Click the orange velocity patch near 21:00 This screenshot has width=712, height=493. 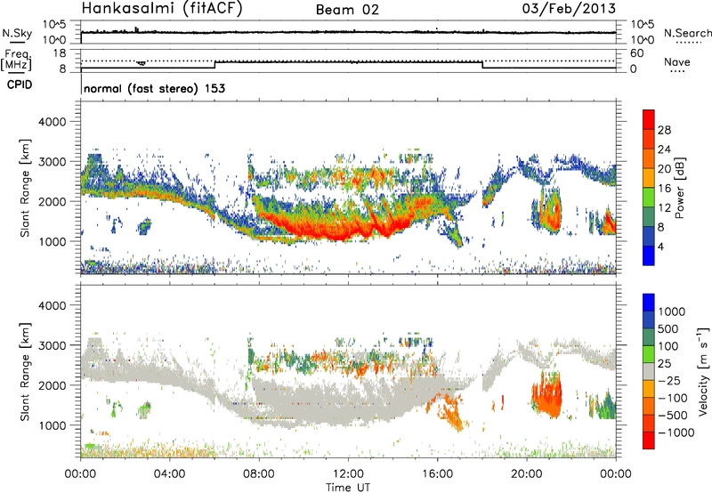(x=547, y=394)
